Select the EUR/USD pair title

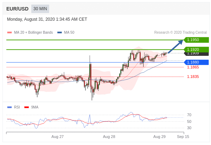(17, 9)
